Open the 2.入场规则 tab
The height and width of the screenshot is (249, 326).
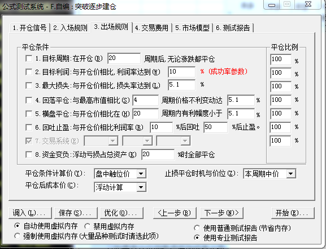coord(70,28)
